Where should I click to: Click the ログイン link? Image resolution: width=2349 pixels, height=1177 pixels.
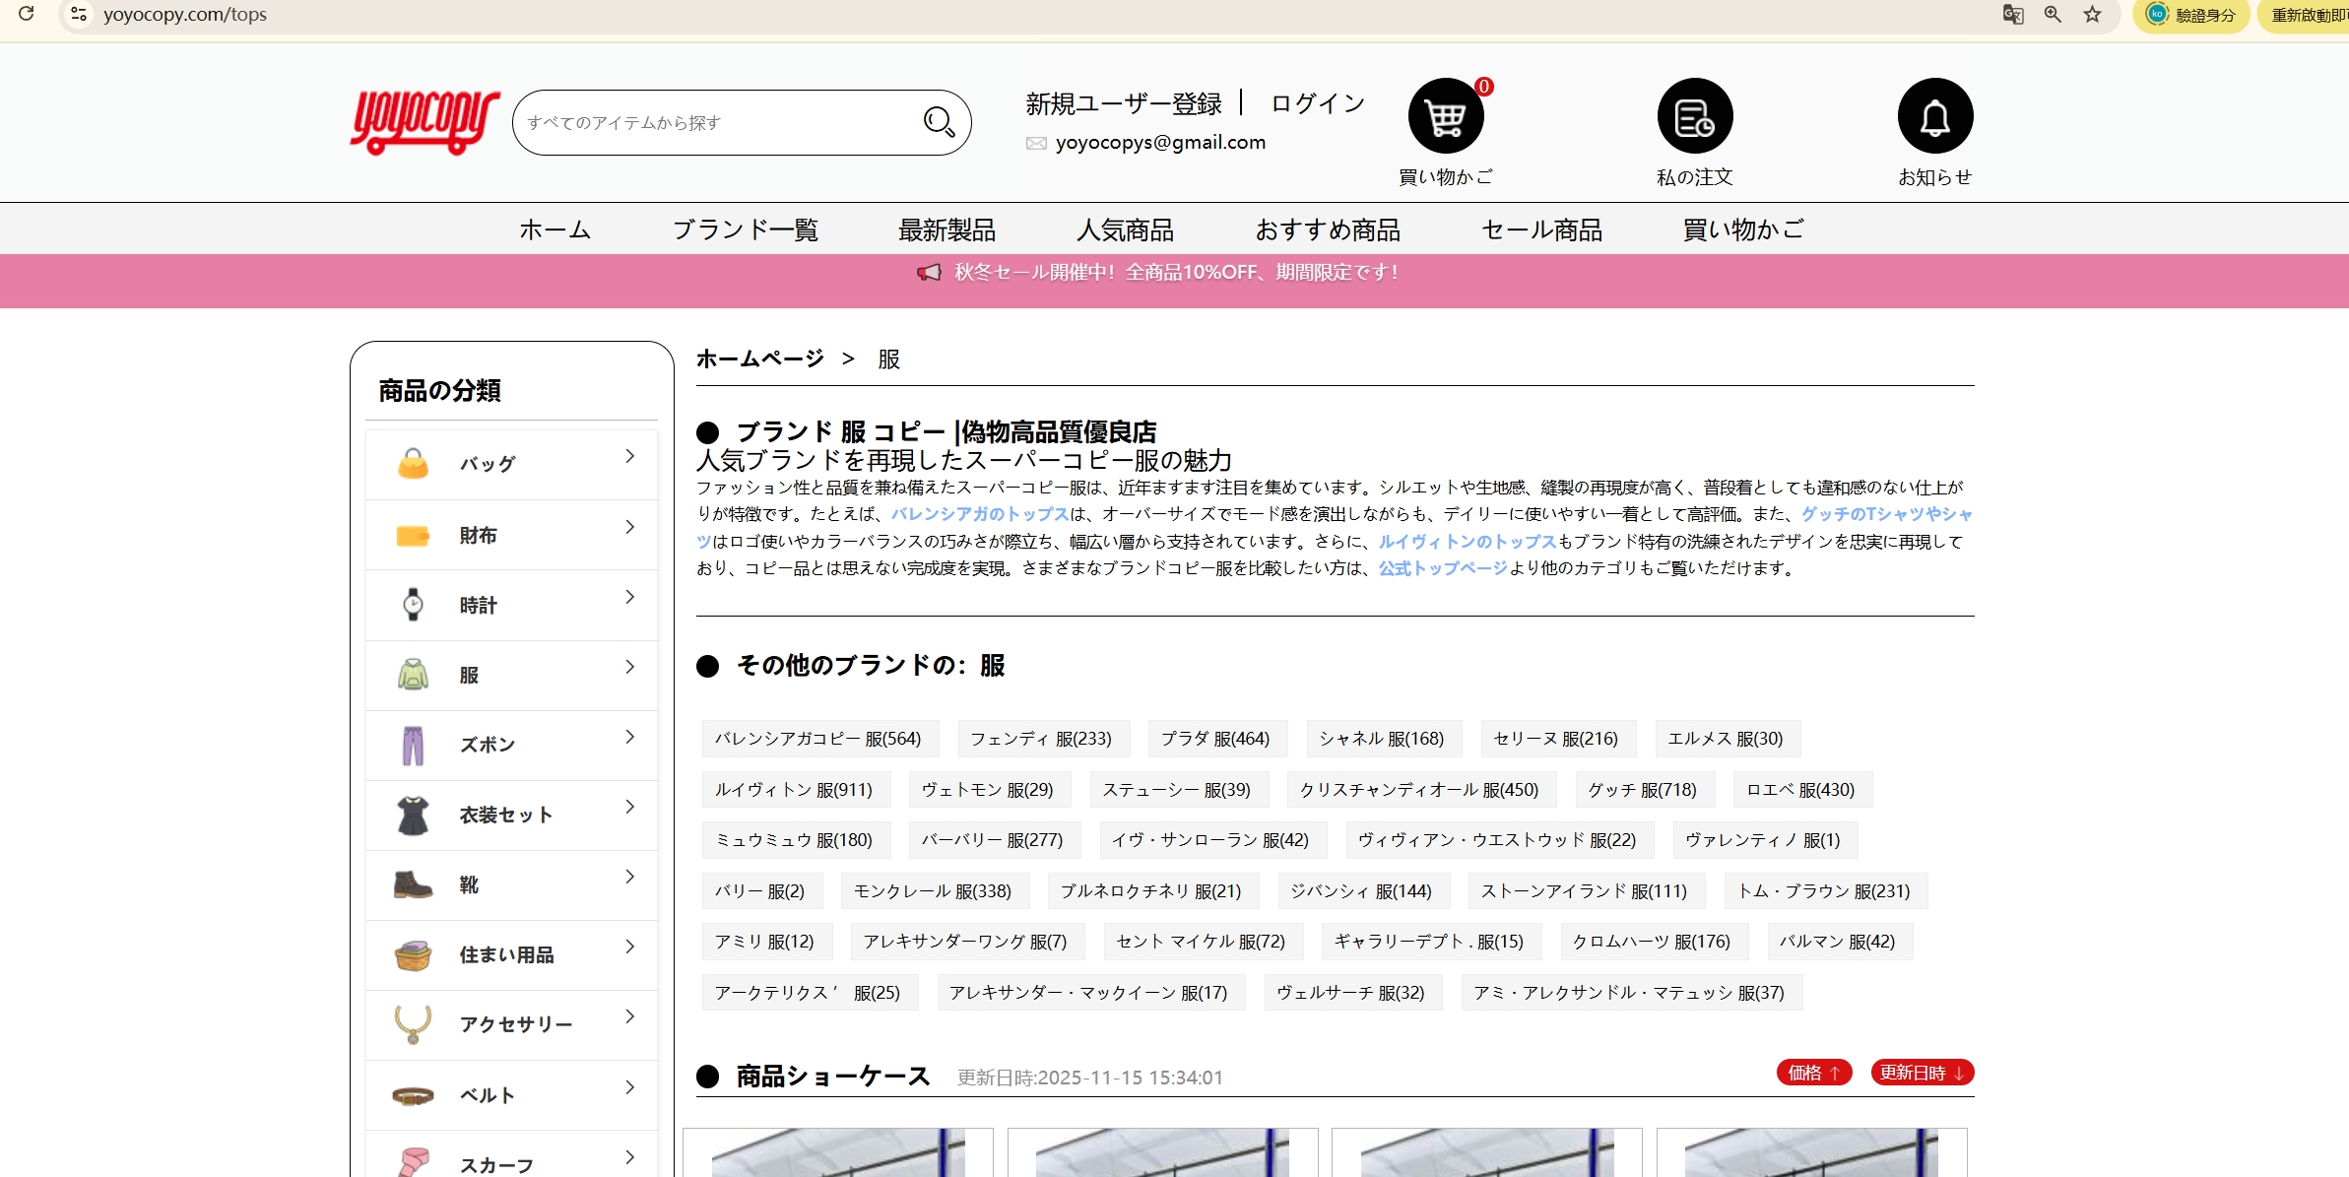1317,103
